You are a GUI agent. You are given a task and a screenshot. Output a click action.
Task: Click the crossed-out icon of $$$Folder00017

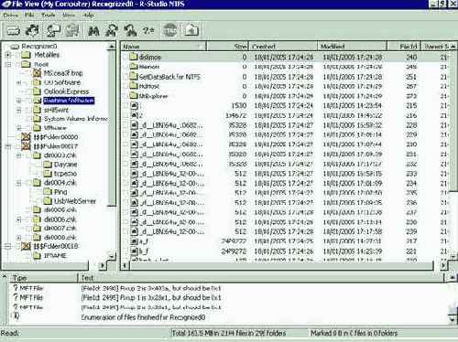26,146
